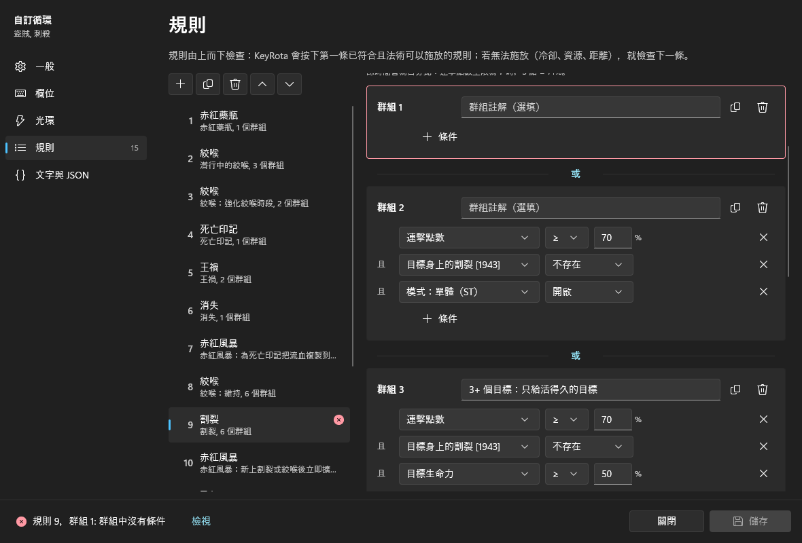Open 模式：單體 (ST) dropdown
This screenshot has width=802, height=543.
(469, 292)
